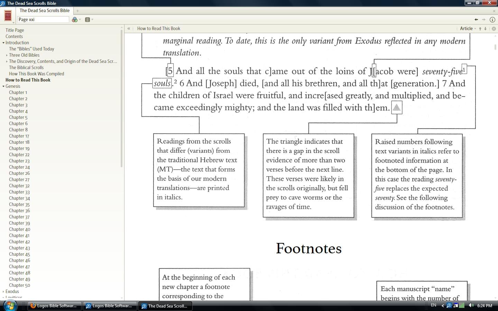
Task: Go to Genesis Chapter 39
Action: pos(19,223)
